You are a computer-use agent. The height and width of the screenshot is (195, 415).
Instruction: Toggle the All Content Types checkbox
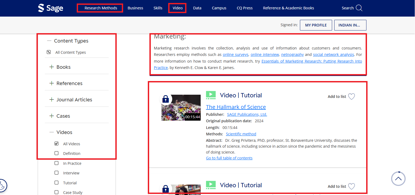coord(49,52)
